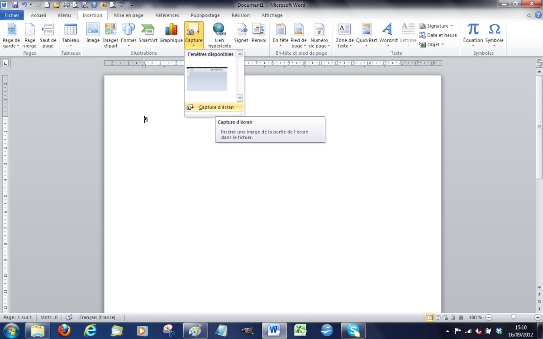Click Ribbon help question mark at top right
The height and width of the screenshot is (339, 543).
tap(537, 15)
